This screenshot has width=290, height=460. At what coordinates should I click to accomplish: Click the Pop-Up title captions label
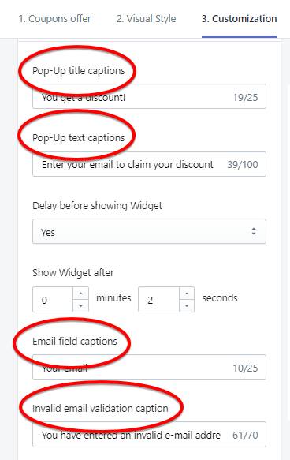(79, 71)
